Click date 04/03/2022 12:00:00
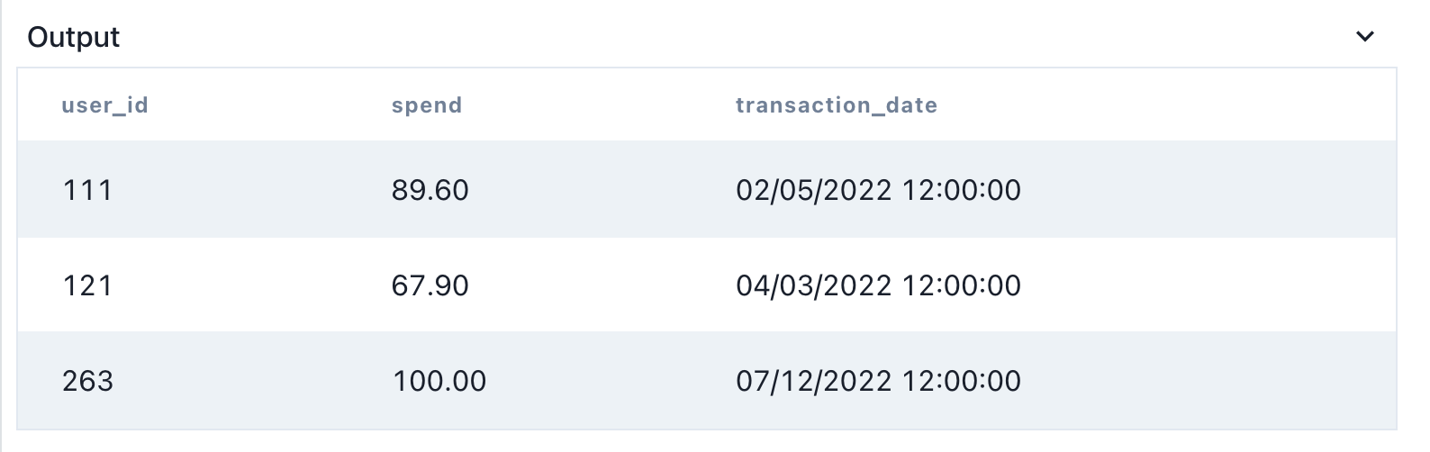This screenshot has width=1430, height=452. coord(879,285)
